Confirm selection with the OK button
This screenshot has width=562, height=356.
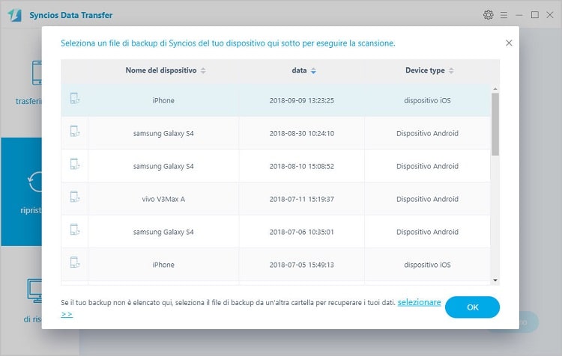click(472, 307)
